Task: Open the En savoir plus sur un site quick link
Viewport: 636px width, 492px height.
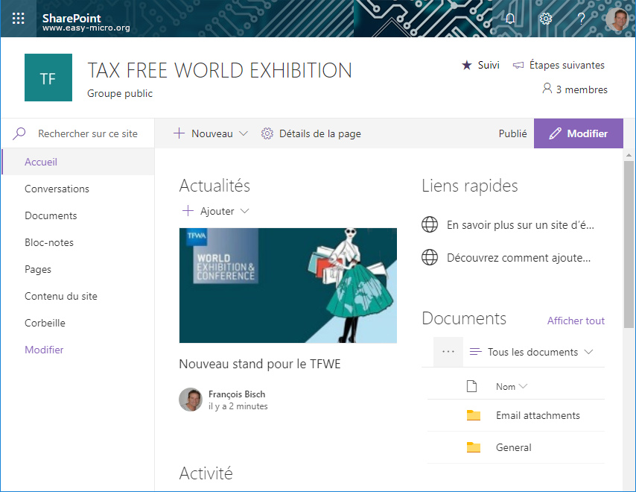Action: pyautogui.click(x=521, y=225)
